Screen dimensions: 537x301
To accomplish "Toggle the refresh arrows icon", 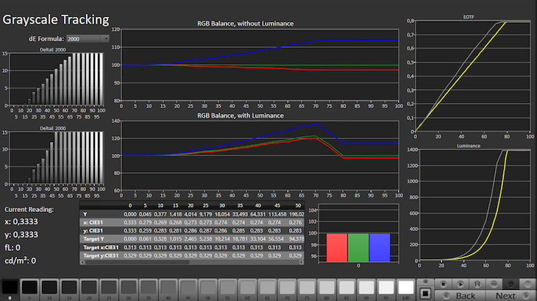I will [x=511, y=284].
